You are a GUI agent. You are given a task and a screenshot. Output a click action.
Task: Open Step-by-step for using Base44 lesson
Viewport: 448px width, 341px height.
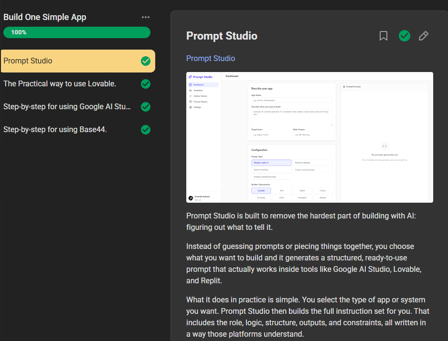coord(78,130)
